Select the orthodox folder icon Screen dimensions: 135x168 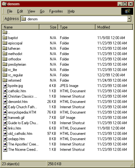click(x=5, y=59)
